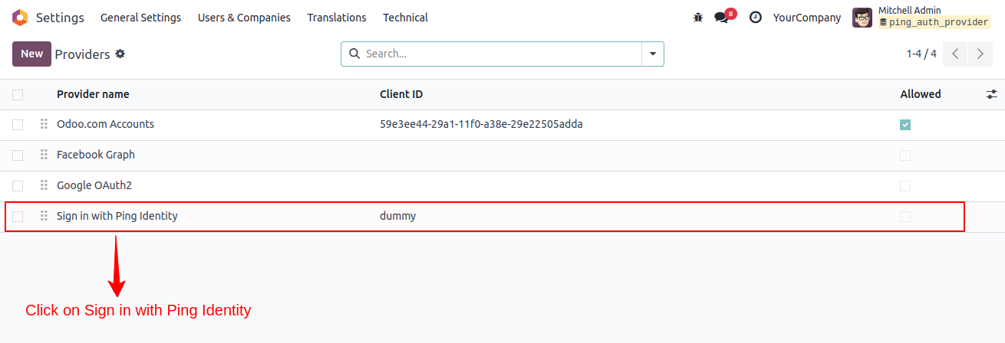Open the Users & Companies menu
The width and height of the screenshot is (1005, 343).
pyautogui.click(x=244, y=18)
